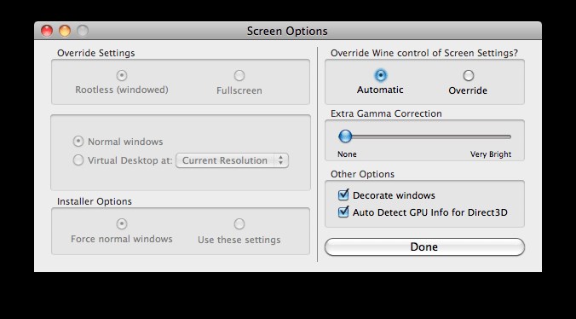
Task: Click the Decorate windows label text
Action: pyautogui.click(x=394, y=195)
